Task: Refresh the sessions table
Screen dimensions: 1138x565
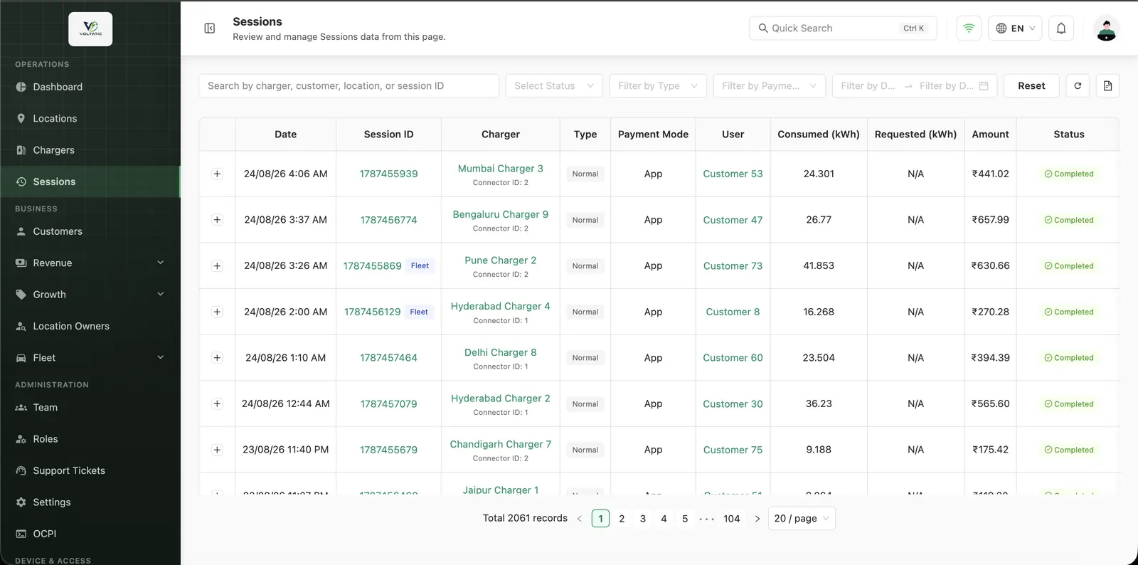Action: 1078,86
